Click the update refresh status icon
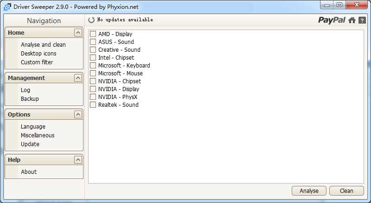The height and width of the screenshot is (203, 371). [x=91, y=20]
